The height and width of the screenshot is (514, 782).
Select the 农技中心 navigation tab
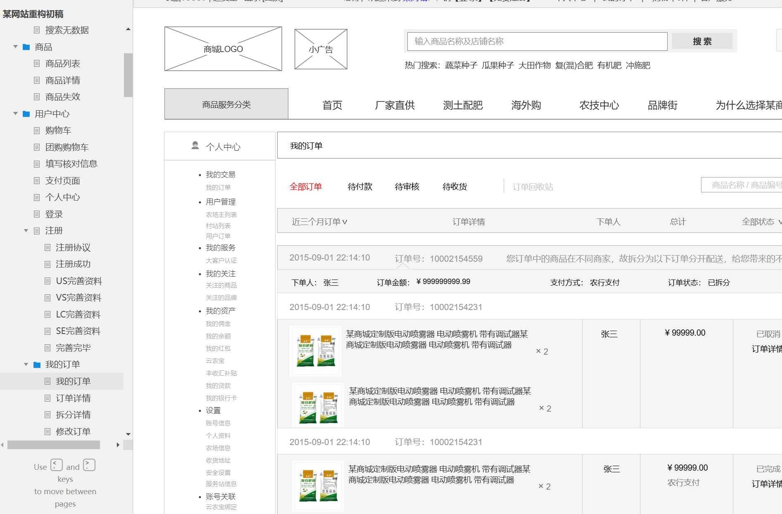(x=599, y=105)
